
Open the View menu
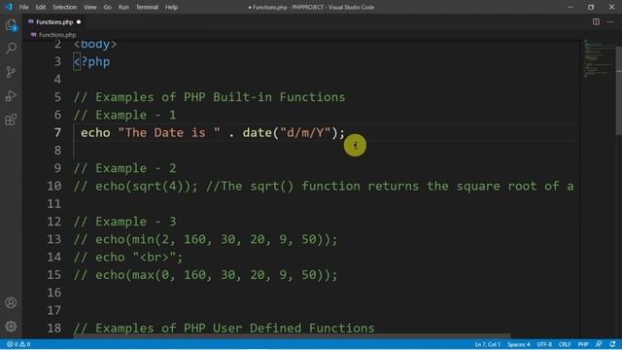90,7
